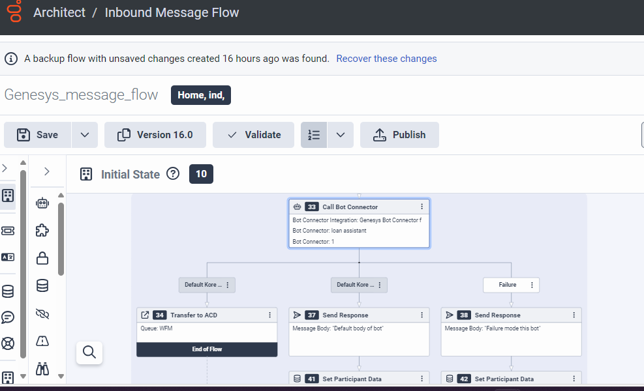Screen dimensions: 644x391
Task: Open the binoculars Find category in toolbox
Action: (x=42, y=369)
